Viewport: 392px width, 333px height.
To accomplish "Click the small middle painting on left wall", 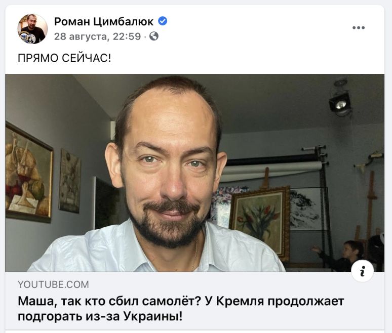I will (70, 181).
